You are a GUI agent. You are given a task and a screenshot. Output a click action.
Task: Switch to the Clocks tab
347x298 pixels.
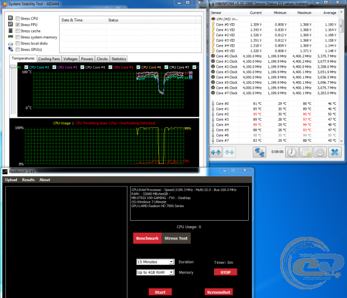point(102,59)
